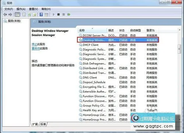
Task: Select the Function Discove... 发布 service
Action: point(118,101)
